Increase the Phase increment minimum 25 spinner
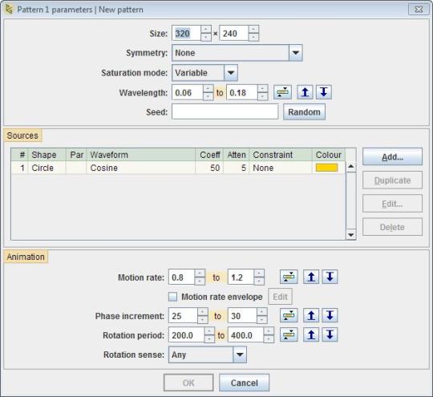The height and width of the screenshot is (397, 433). coord(203,312)
